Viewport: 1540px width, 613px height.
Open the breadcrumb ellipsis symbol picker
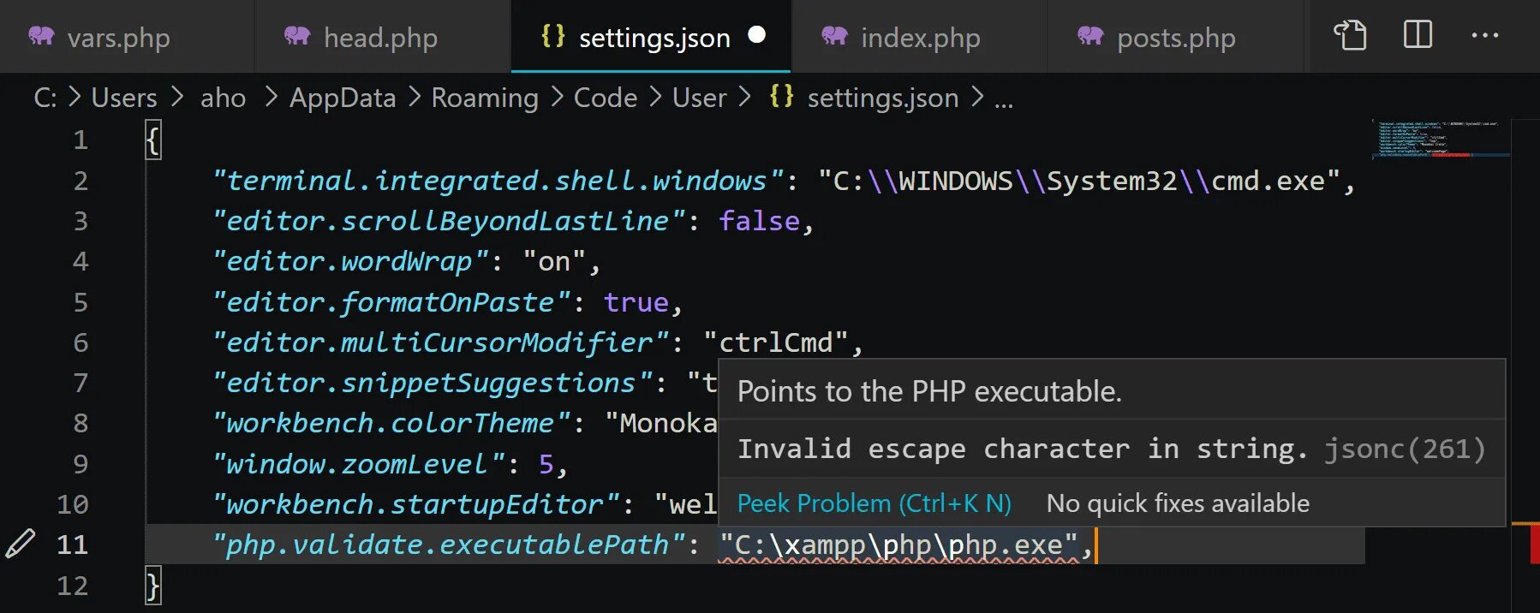click(1003, 98)
